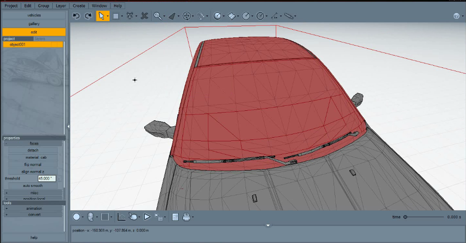466x243 pixels.
Task: Collapse the left side panel arrow
Action: [x=68, y=126]
